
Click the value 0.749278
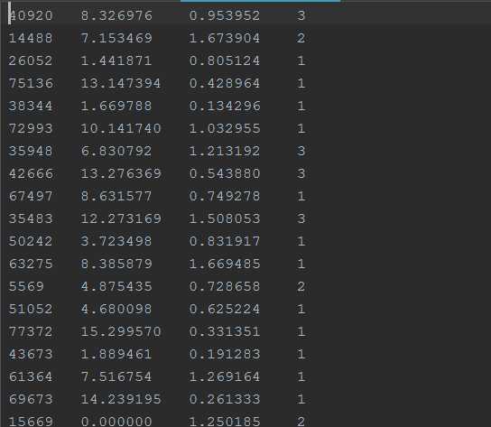[x=225, y=196]
